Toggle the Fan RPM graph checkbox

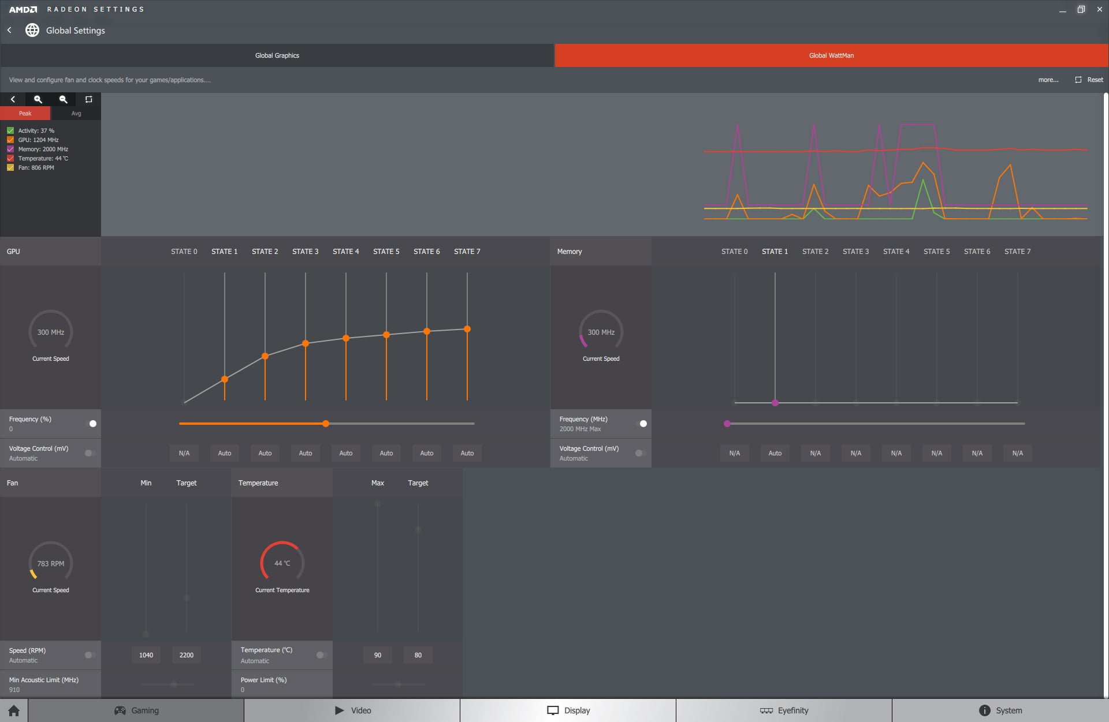click(10, 167)
